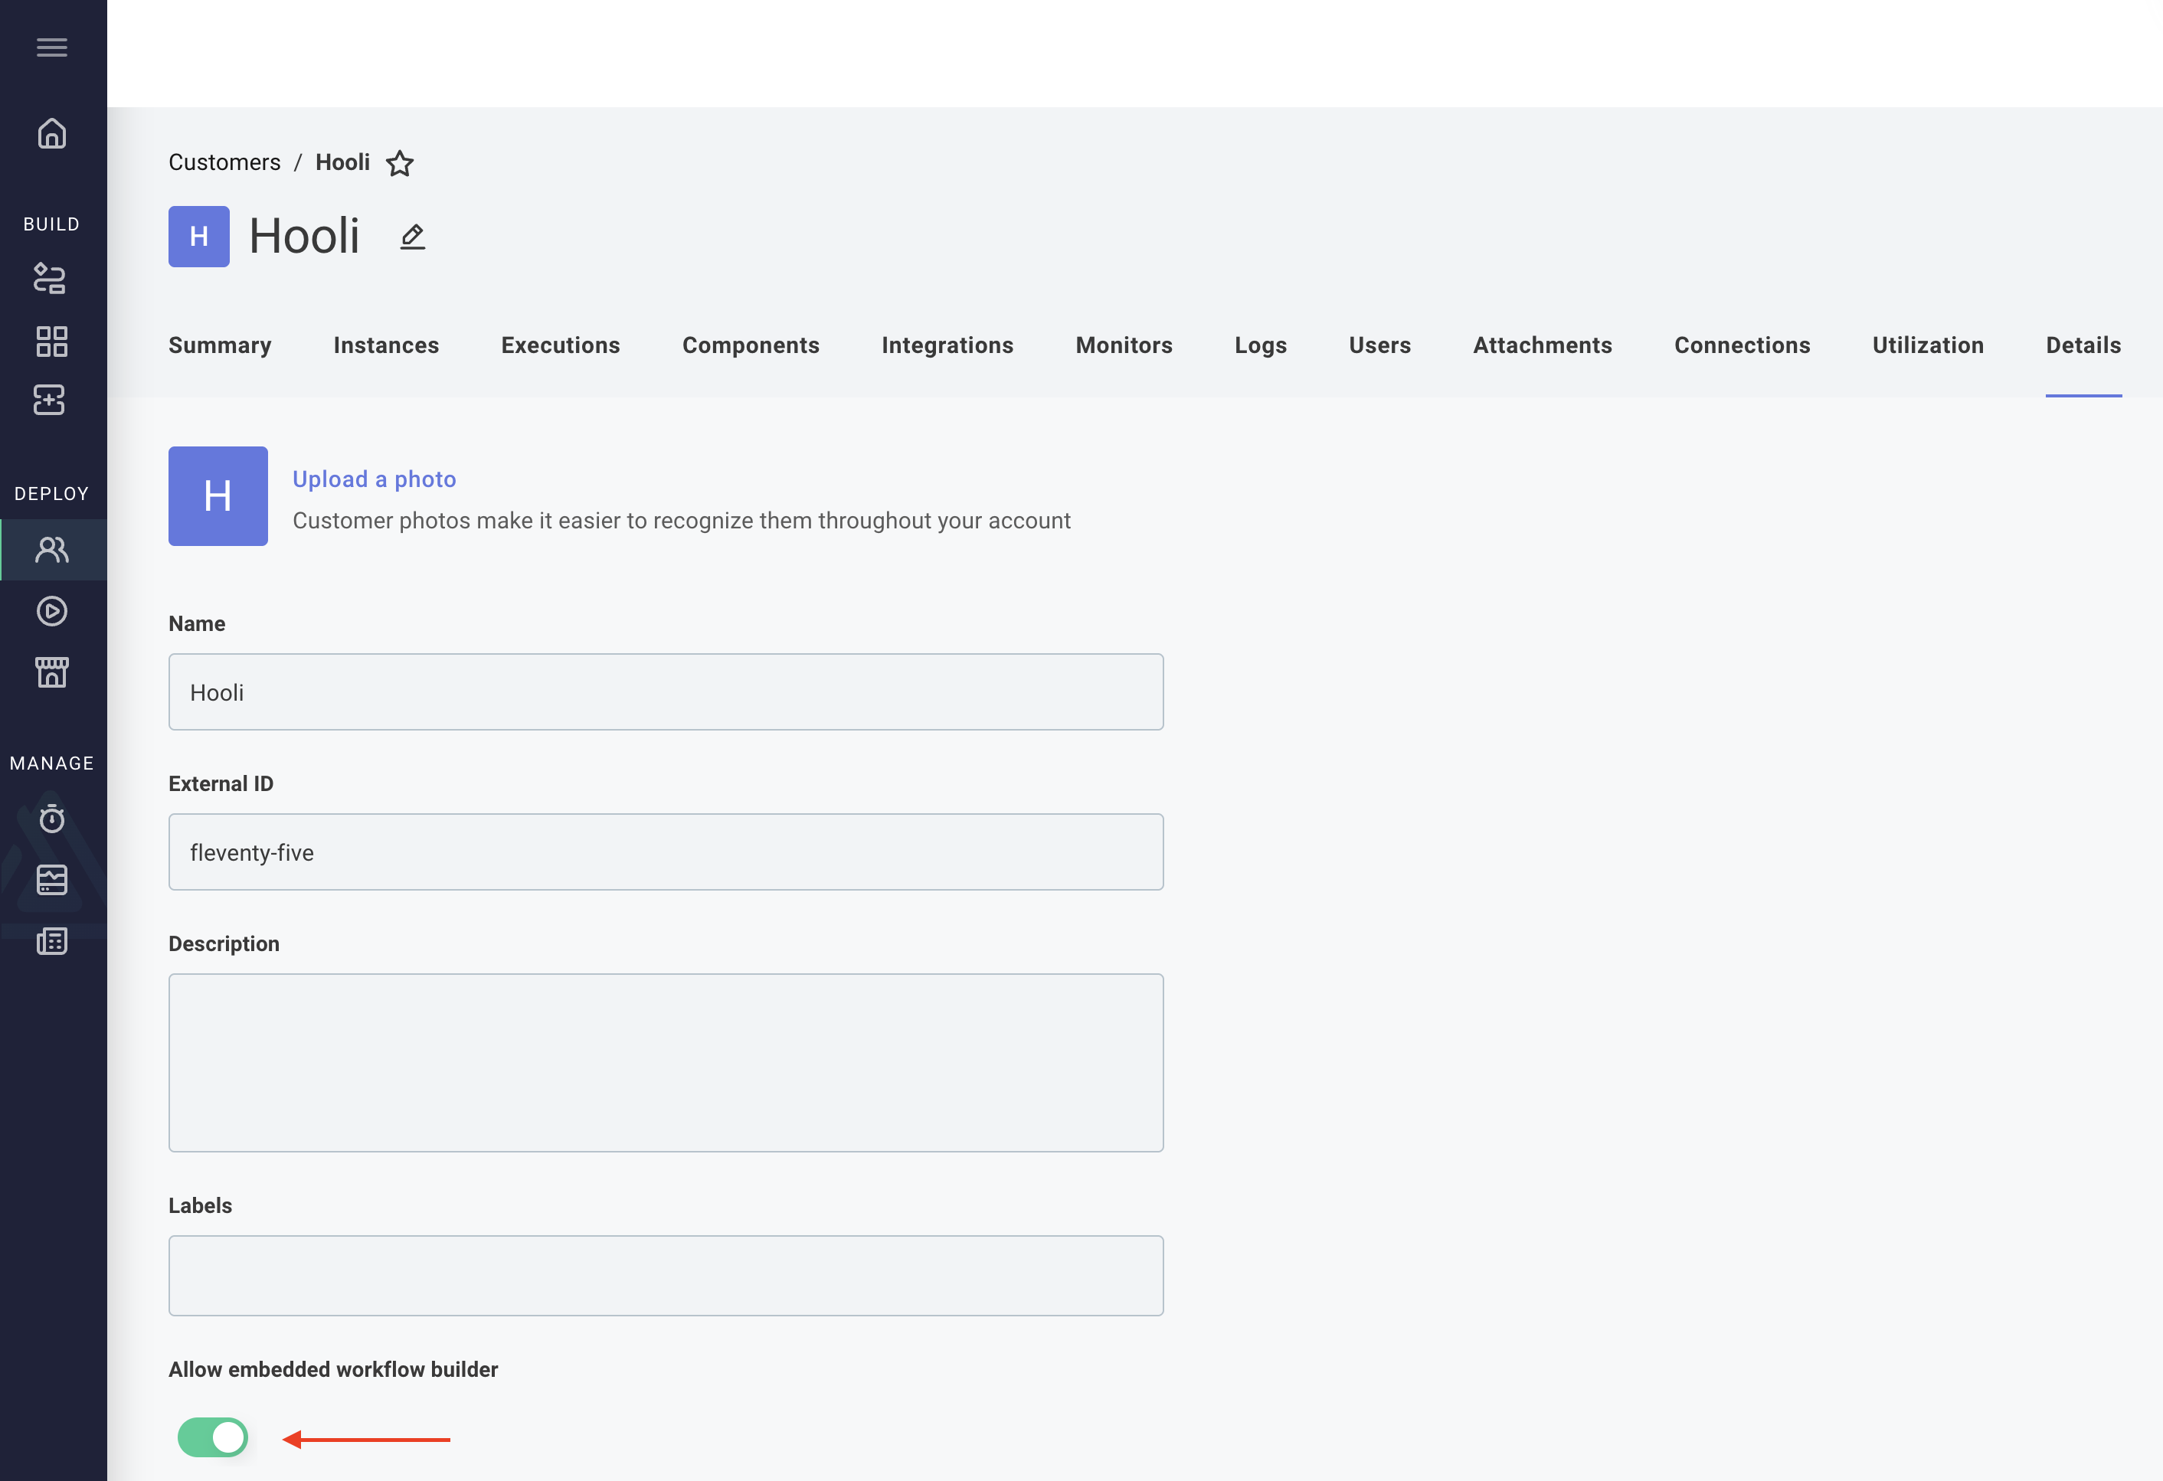Open Logs using the bottom sidebar icon
This screenshot has width=2163, height=1481.
click(x=51, y=941)
